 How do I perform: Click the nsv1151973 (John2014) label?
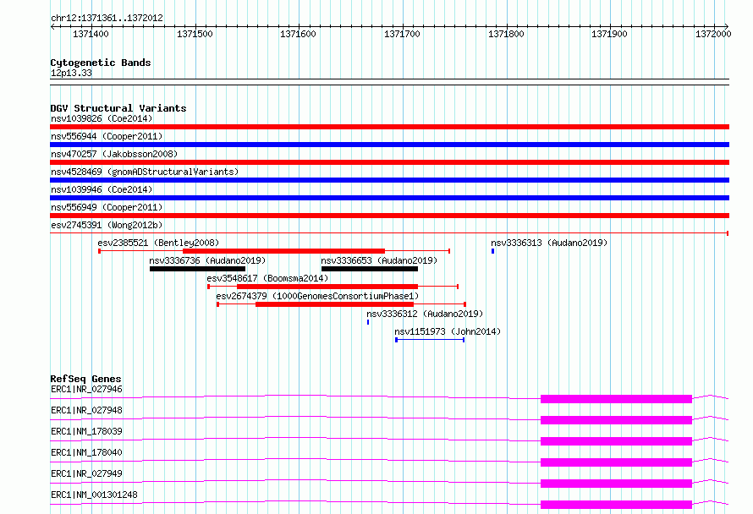(x=448, y=331)
